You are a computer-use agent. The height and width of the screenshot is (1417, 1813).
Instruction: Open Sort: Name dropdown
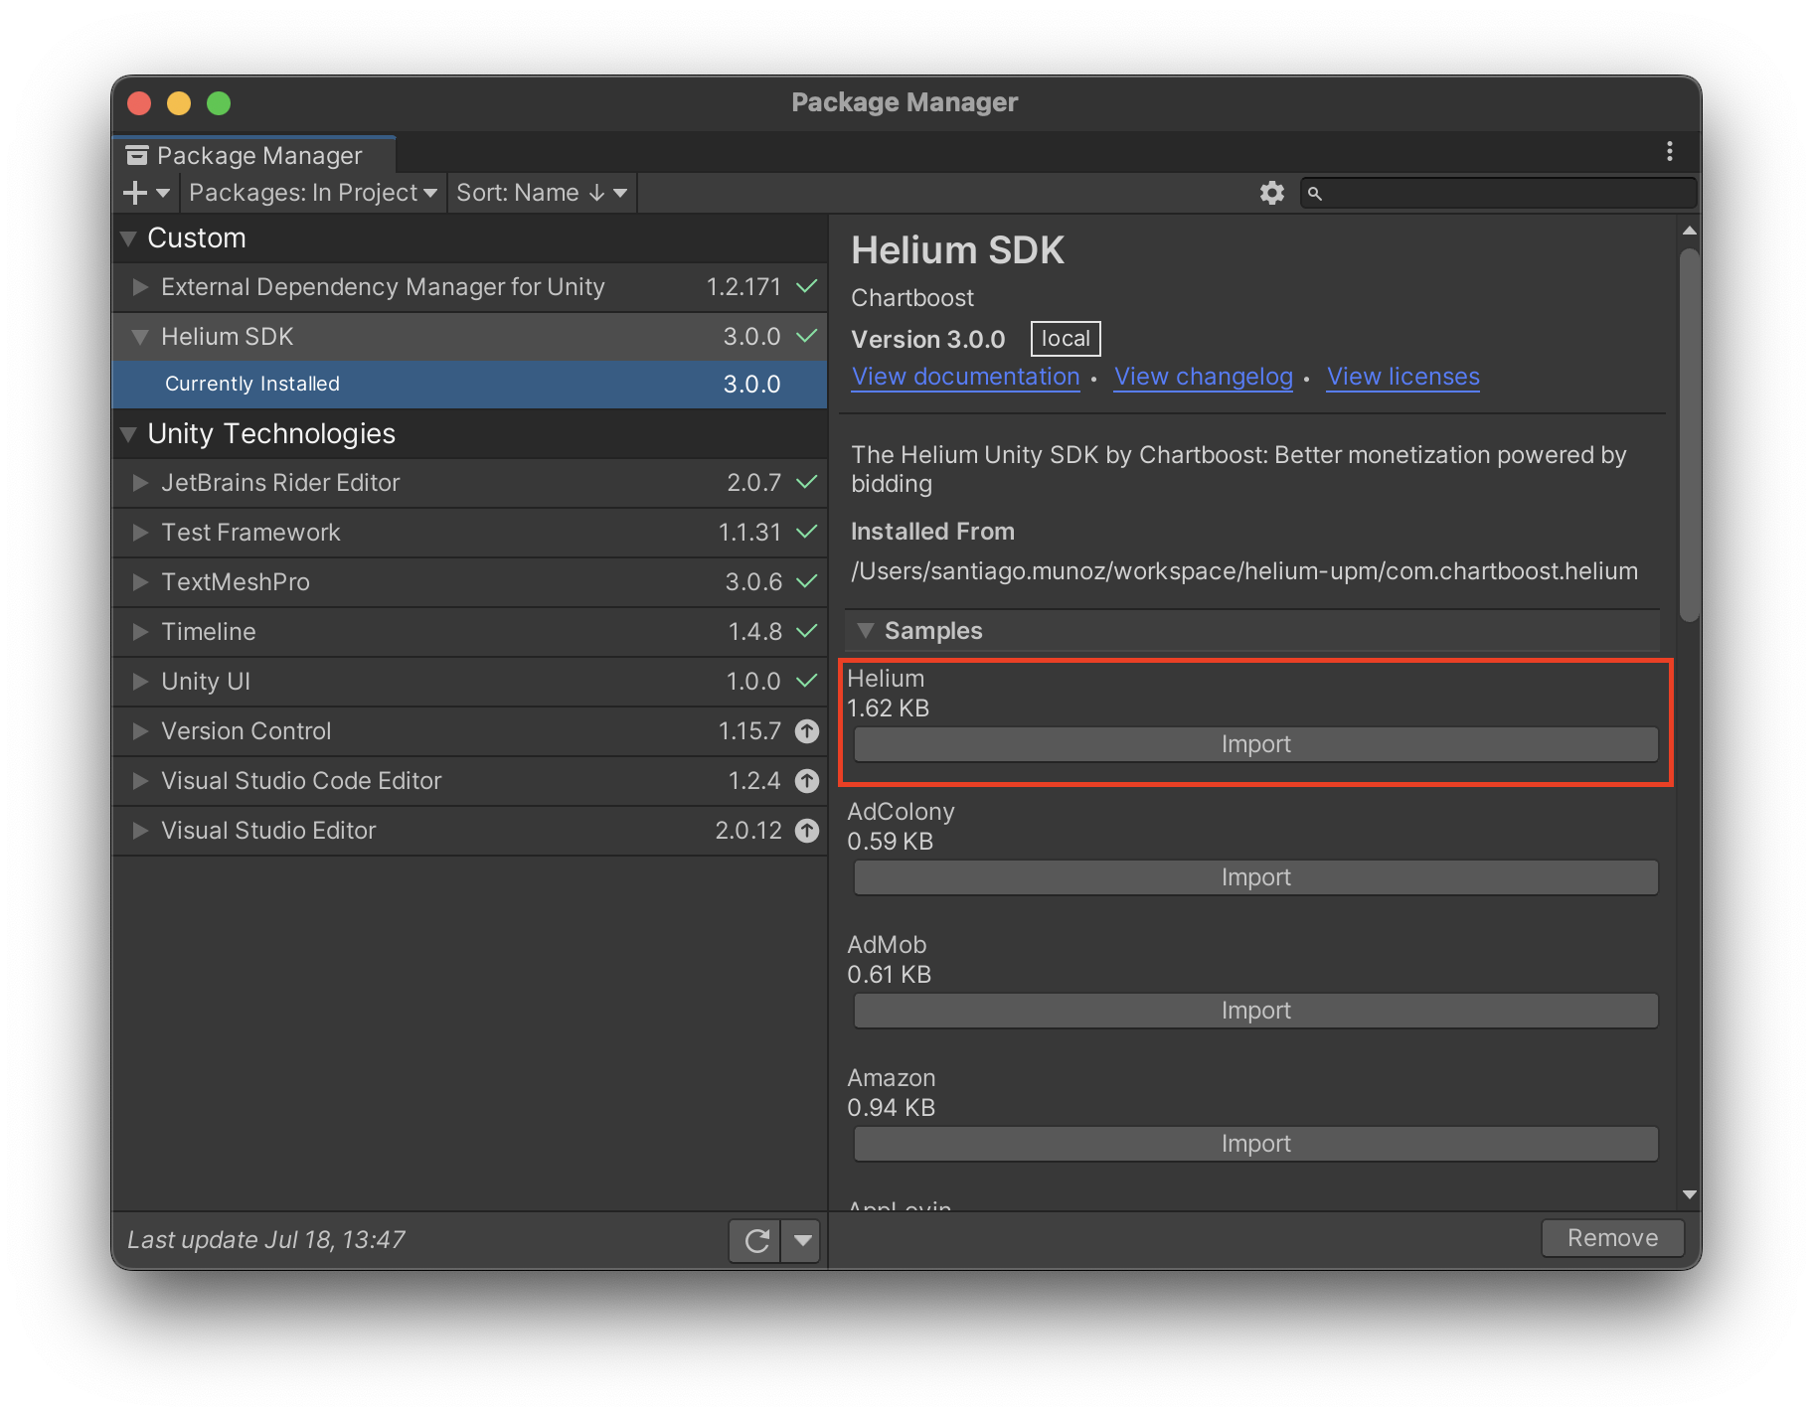click(x=541, y=193)
